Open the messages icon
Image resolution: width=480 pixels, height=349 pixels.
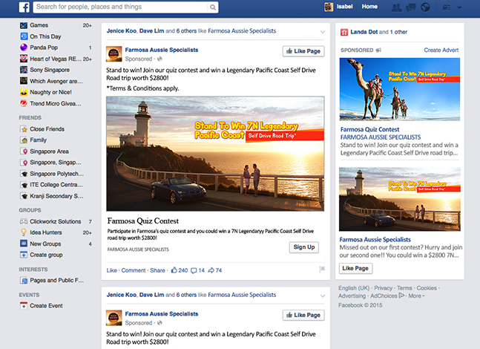point(410,7)
